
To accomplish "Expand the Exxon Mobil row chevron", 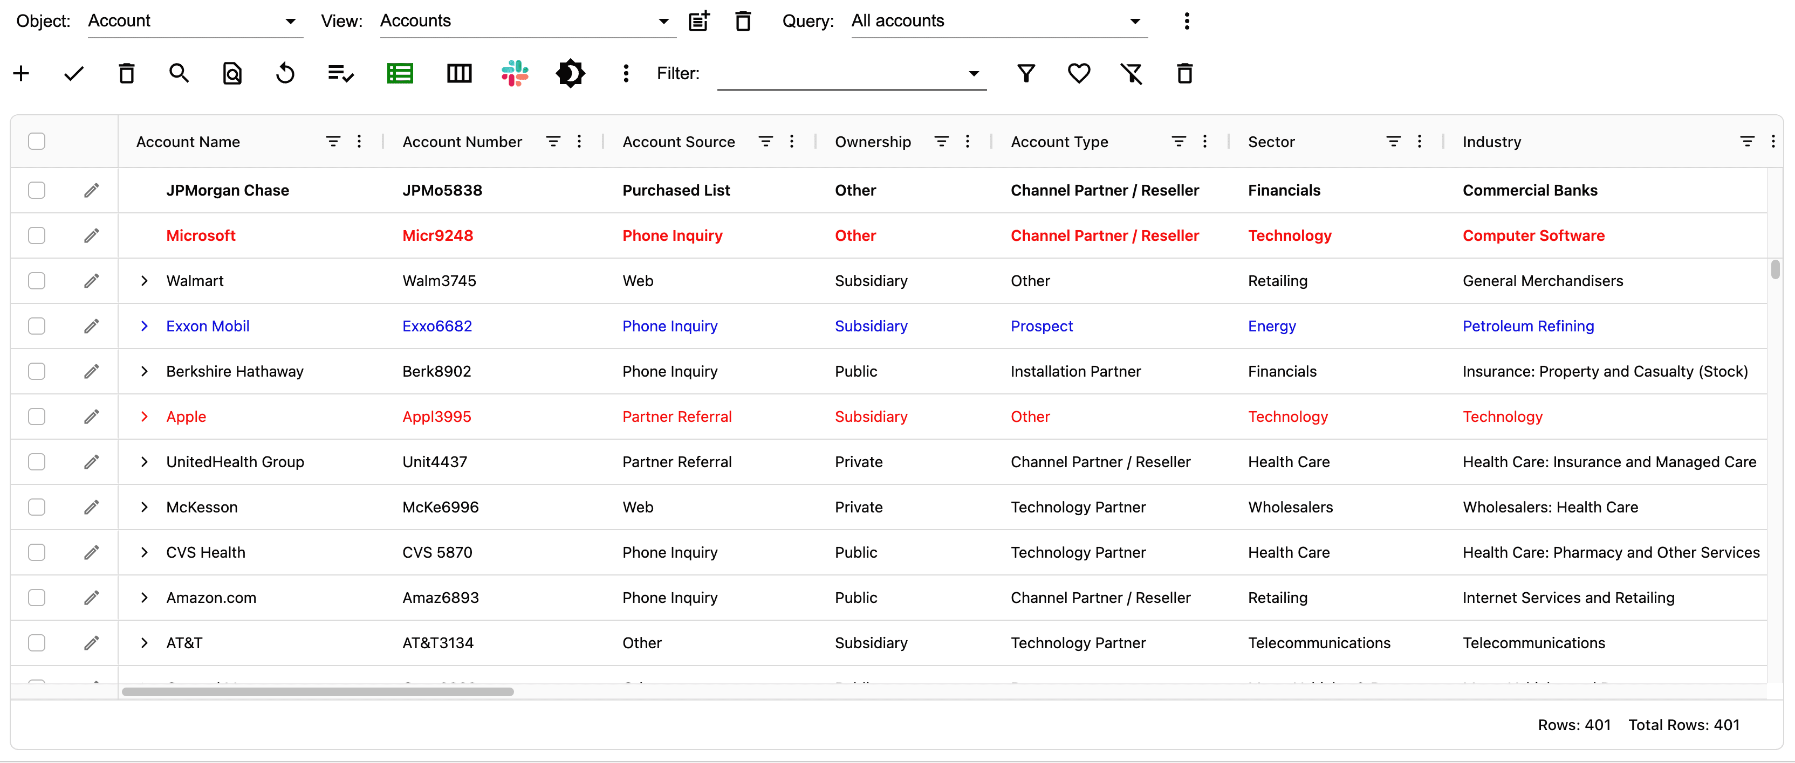I will pos(144,326).
